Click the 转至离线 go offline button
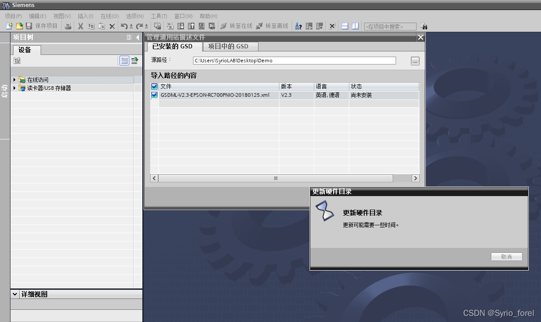Screen dimensions: 541x322 tap(272, 26)
